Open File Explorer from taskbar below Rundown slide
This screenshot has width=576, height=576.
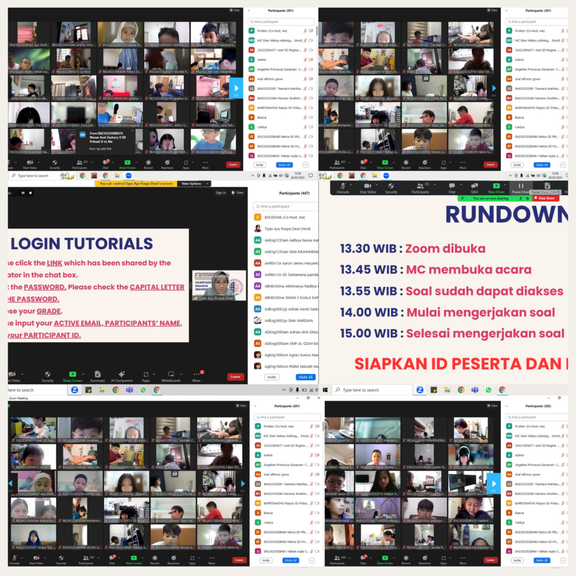pyautogui.click(x=447, y=390)
